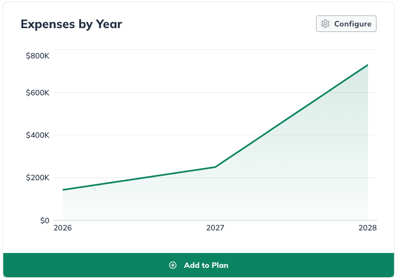This screenshot has width=396, height=280.
Task: Click the 2028 peak point on the line
Action: pyautogui.click(x=367, y=65)
